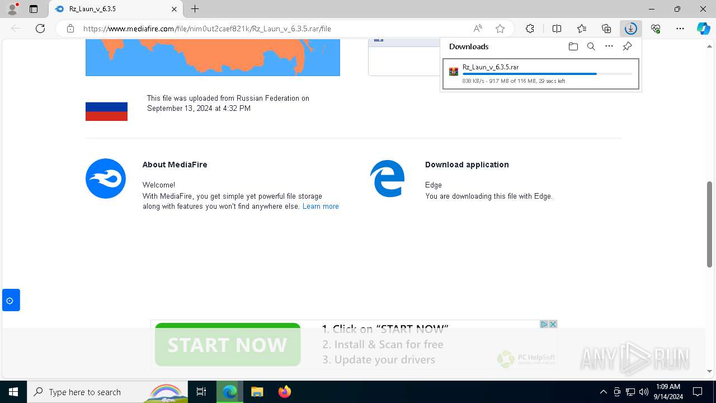716x403 pixels.
Task: Toggle the Downloads toolbar button
Action: (x=631, y=29)
